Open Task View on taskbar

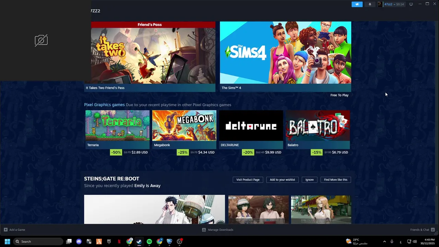coord(69,242)
